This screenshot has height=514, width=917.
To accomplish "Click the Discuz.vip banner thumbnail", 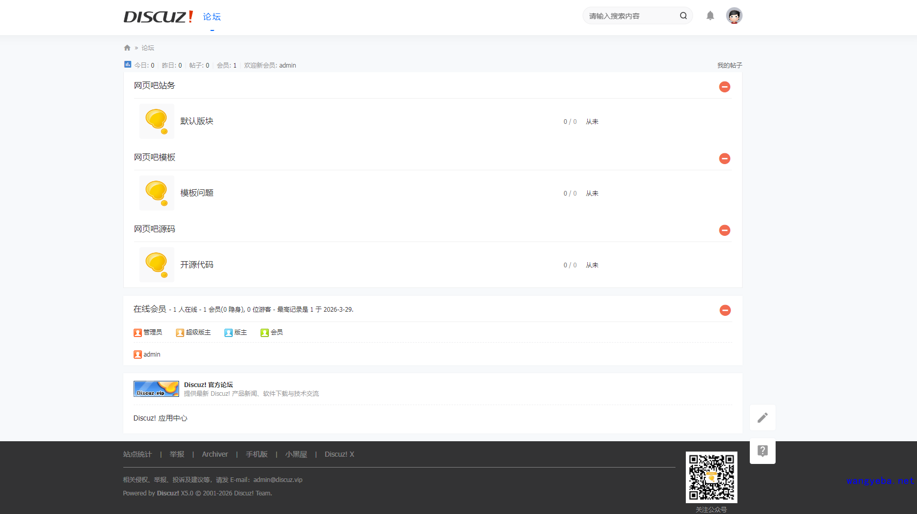I will click(156, 389).
